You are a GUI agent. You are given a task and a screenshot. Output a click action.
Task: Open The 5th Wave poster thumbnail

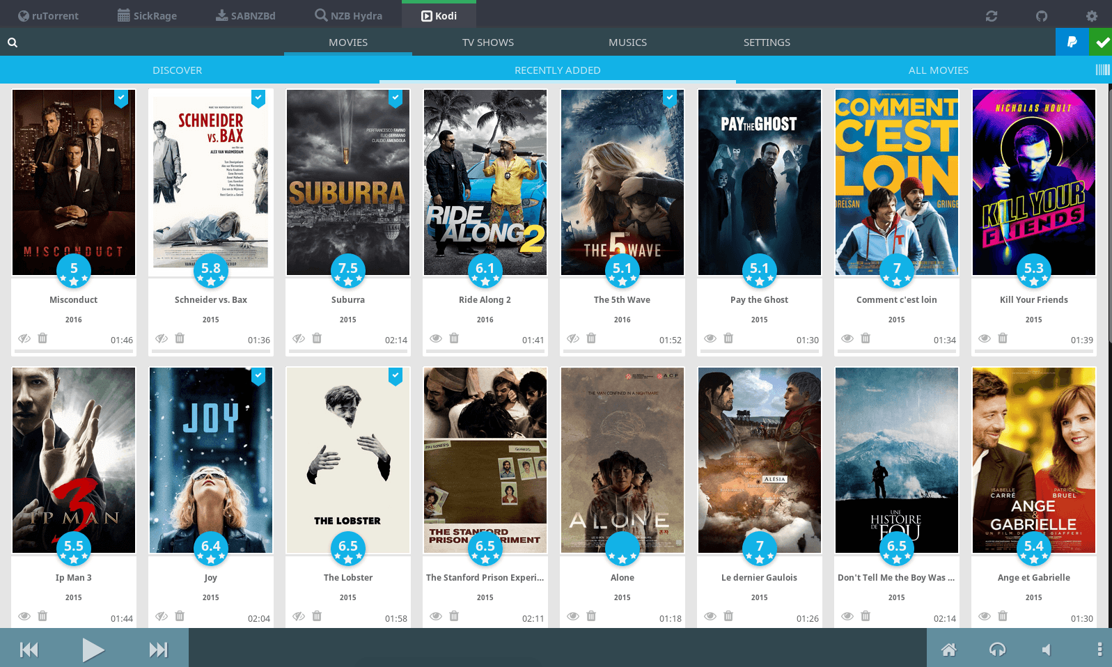click(x=622, y=182)
